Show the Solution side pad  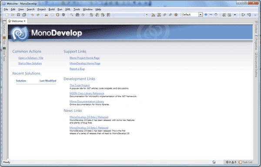[4, 27]
